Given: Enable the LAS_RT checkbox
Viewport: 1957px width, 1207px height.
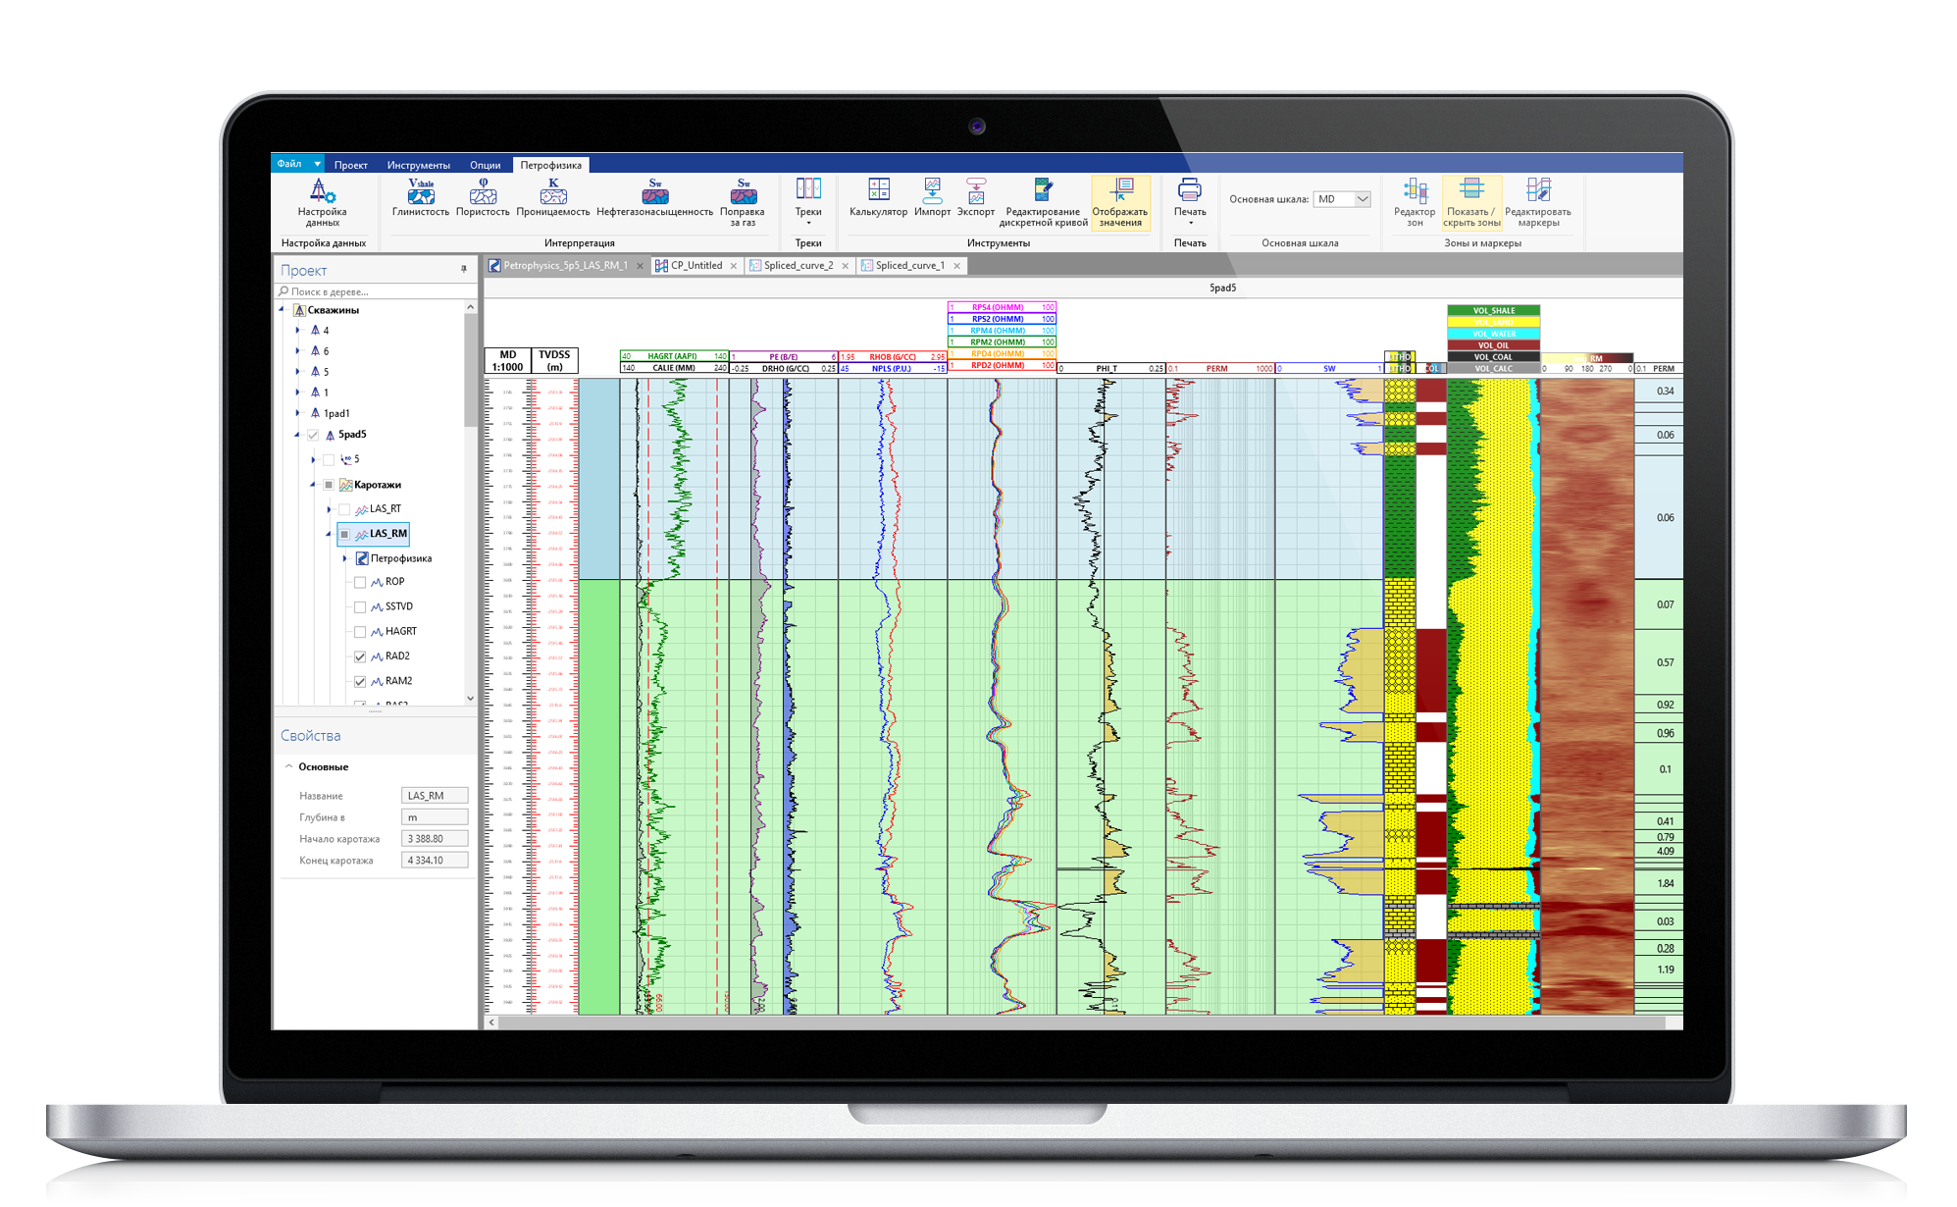Looking at the screenshot, I should point(344,509).
